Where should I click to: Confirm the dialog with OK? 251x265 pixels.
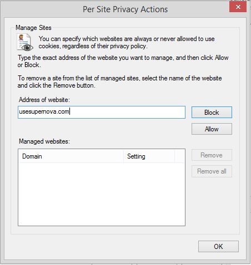point(218,246)
